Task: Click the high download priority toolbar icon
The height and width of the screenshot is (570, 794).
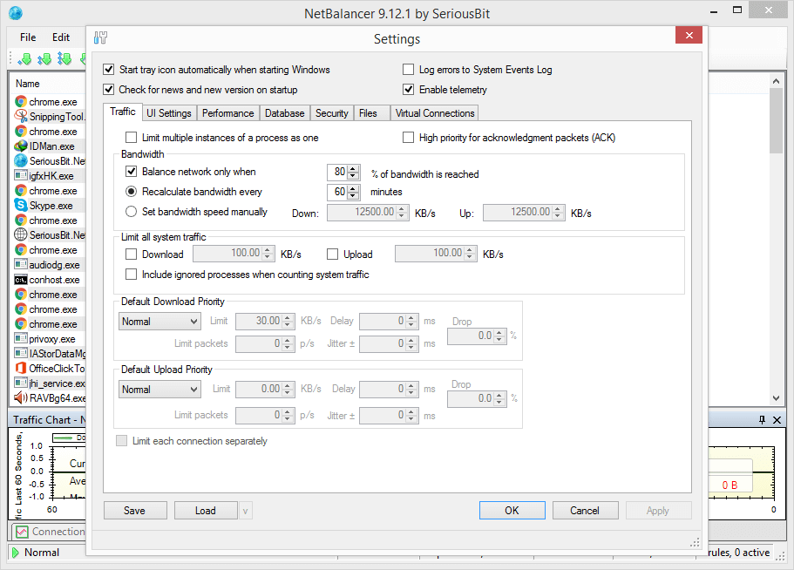Action: (x=64, y=59)
